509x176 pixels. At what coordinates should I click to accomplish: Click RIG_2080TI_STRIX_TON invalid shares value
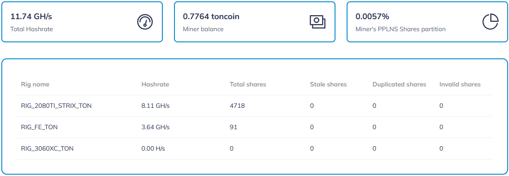[441, 106]
